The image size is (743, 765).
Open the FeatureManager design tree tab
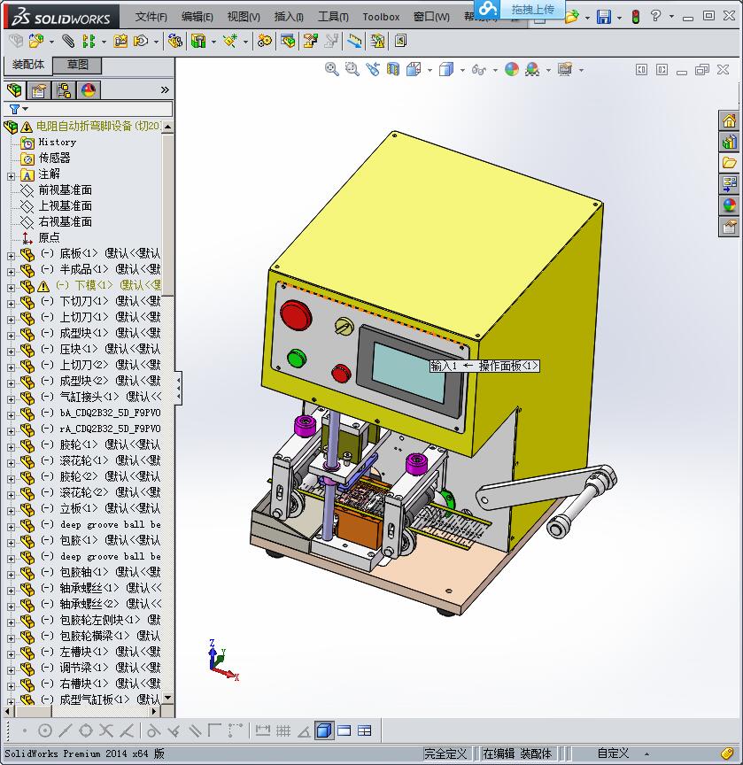pos(14,89)
